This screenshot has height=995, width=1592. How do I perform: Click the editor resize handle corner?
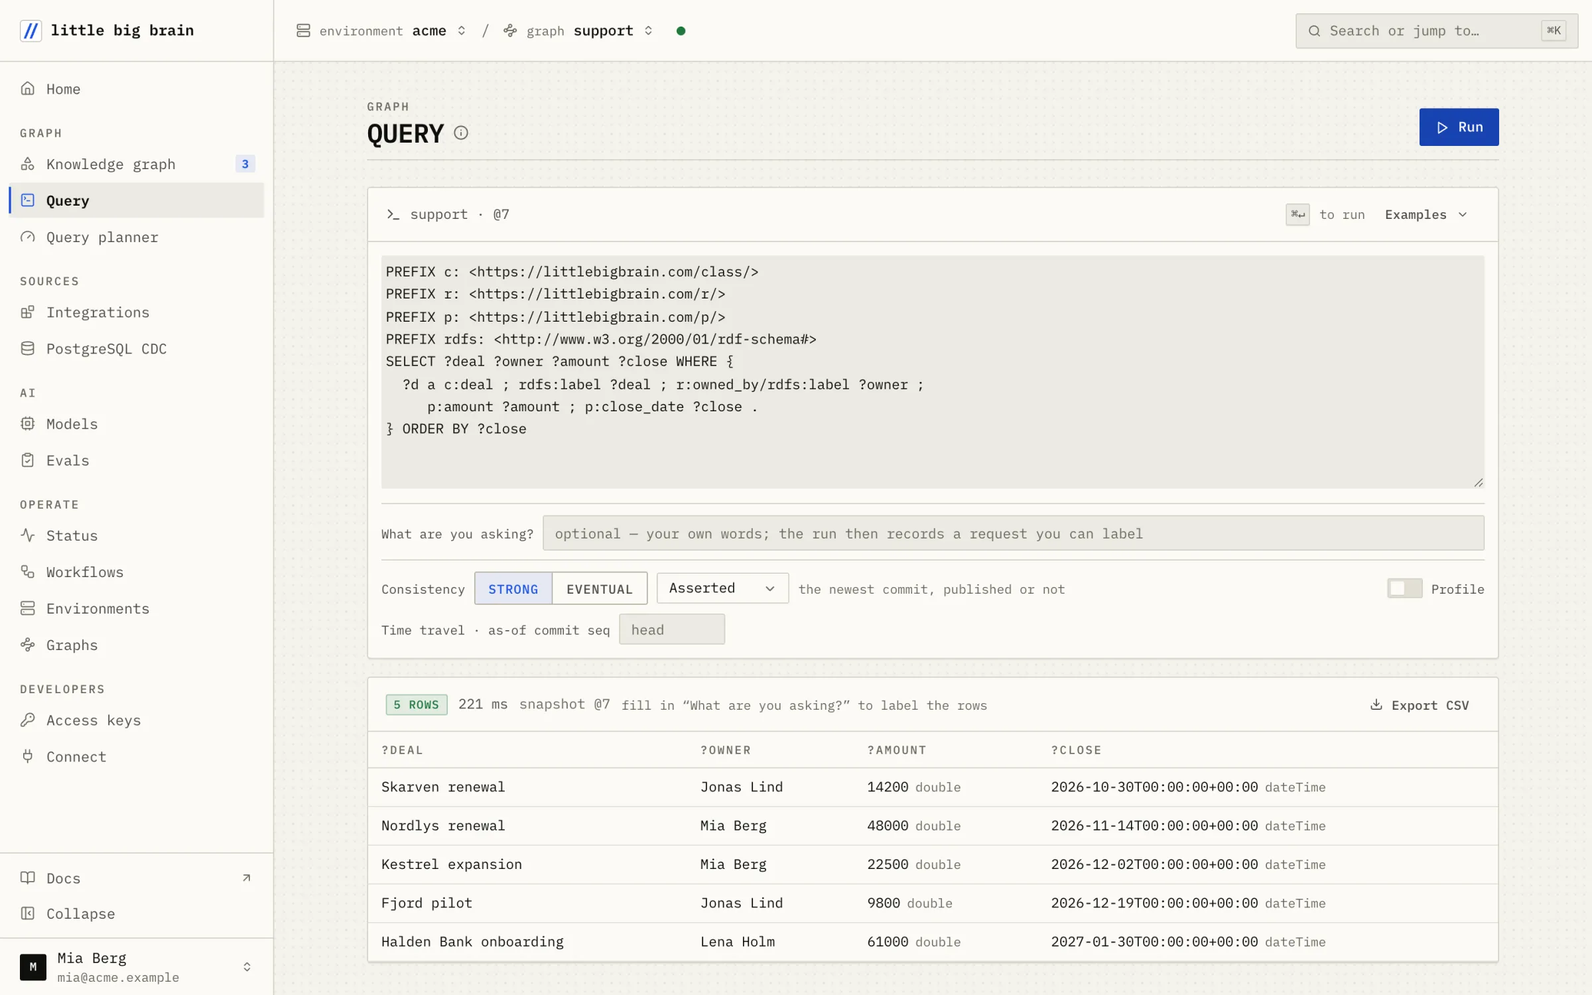[1479, 482]
